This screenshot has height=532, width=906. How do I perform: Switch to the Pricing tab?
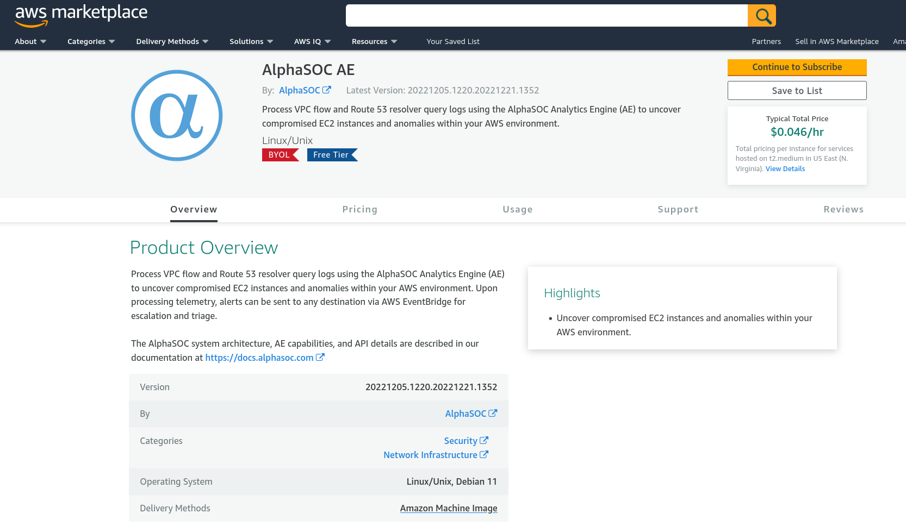(360, 210)
